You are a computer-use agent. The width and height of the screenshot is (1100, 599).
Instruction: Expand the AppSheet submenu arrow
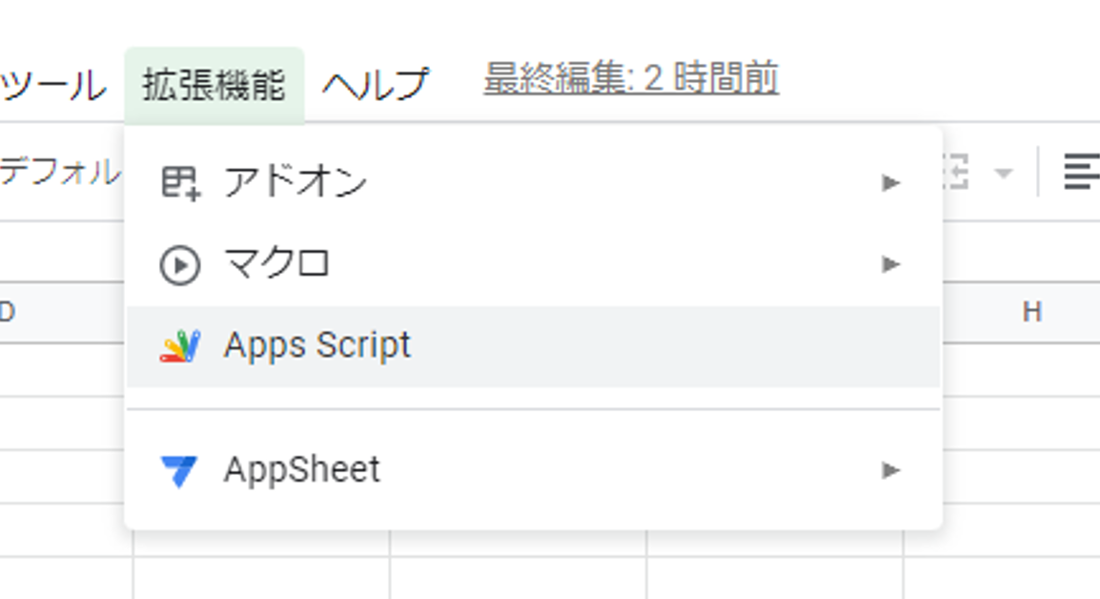[x=891, y=470]
